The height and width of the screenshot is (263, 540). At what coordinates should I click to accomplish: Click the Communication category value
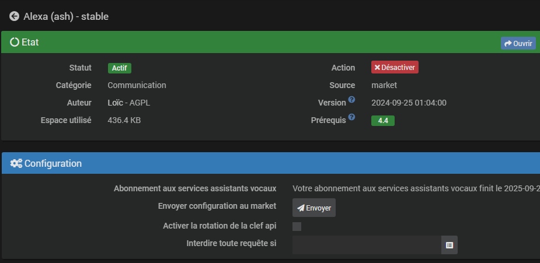[x=137, y=85]
